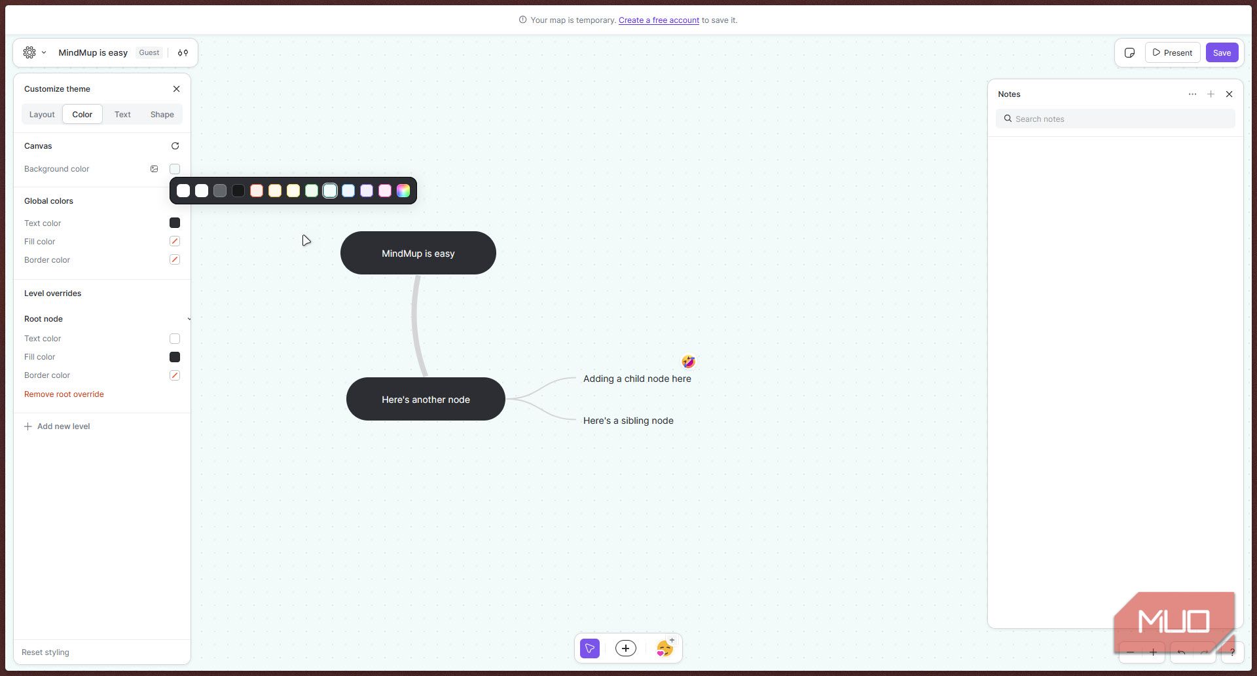Click the add node plus circle
The height and width of the screenshot is (676, 1257).
click(x=626, y=648)
